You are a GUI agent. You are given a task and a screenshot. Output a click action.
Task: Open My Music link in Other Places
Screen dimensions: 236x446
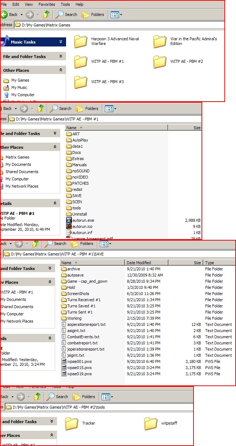[19, 87]
